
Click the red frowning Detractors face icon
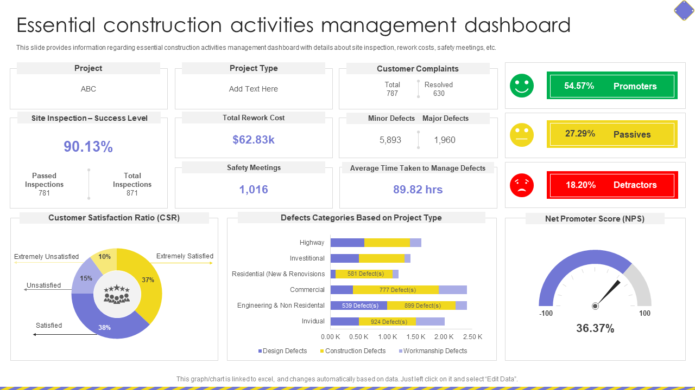coord(522,185)
